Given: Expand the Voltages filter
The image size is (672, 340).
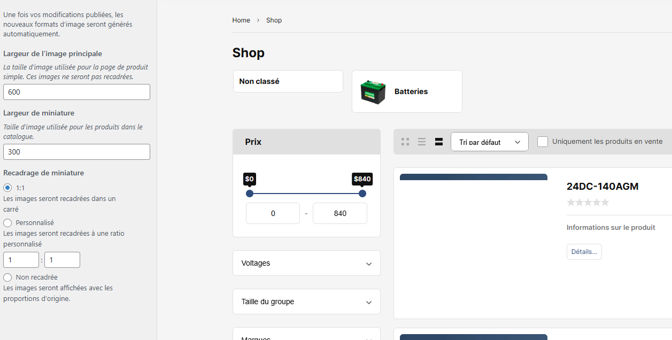Looking at the screenshot, I should coord(306,263).
